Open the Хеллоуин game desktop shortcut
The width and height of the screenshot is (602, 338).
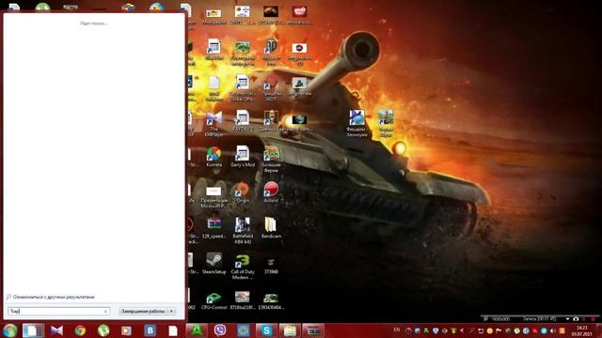(356, 123)
